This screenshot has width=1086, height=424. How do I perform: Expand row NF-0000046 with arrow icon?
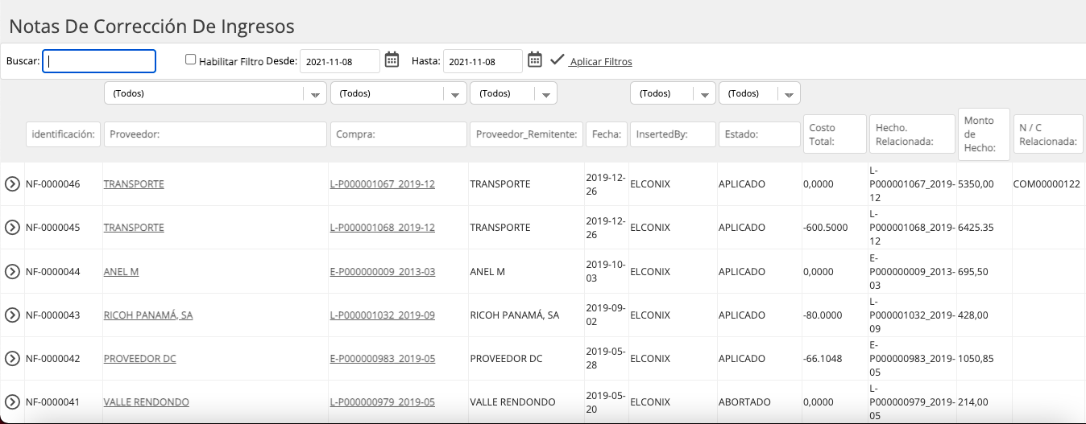pos(12,184)
